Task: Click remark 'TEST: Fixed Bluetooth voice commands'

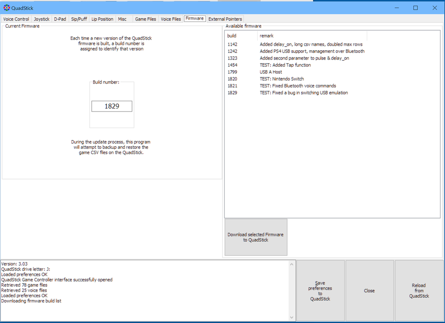Action: click(298, 86)
